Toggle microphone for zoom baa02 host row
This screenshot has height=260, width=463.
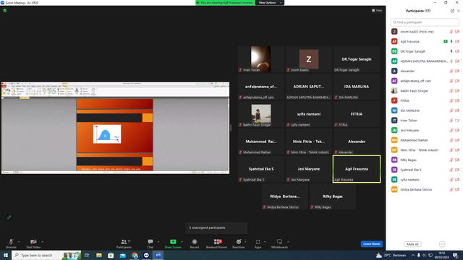coord(451,32)
